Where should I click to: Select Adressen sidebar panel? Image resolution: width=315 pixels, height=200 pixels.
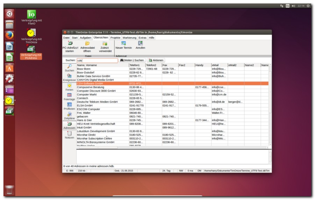tap(69, 125)
